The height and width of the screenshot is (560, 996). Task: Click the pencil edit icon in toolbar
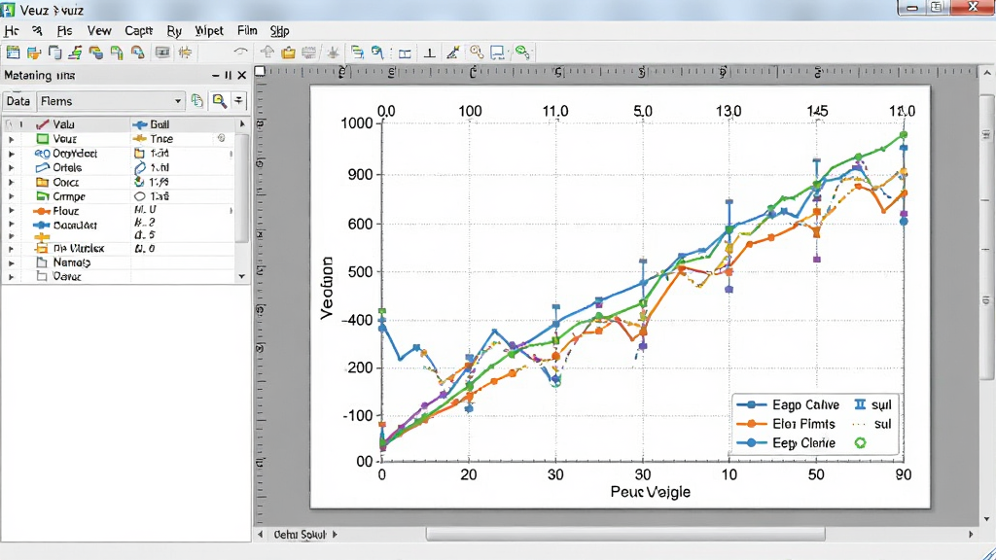click(453, 52)
